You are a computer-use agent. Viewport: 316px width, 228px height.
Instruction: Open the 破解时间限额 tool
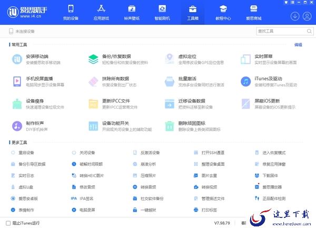(87, 164)
